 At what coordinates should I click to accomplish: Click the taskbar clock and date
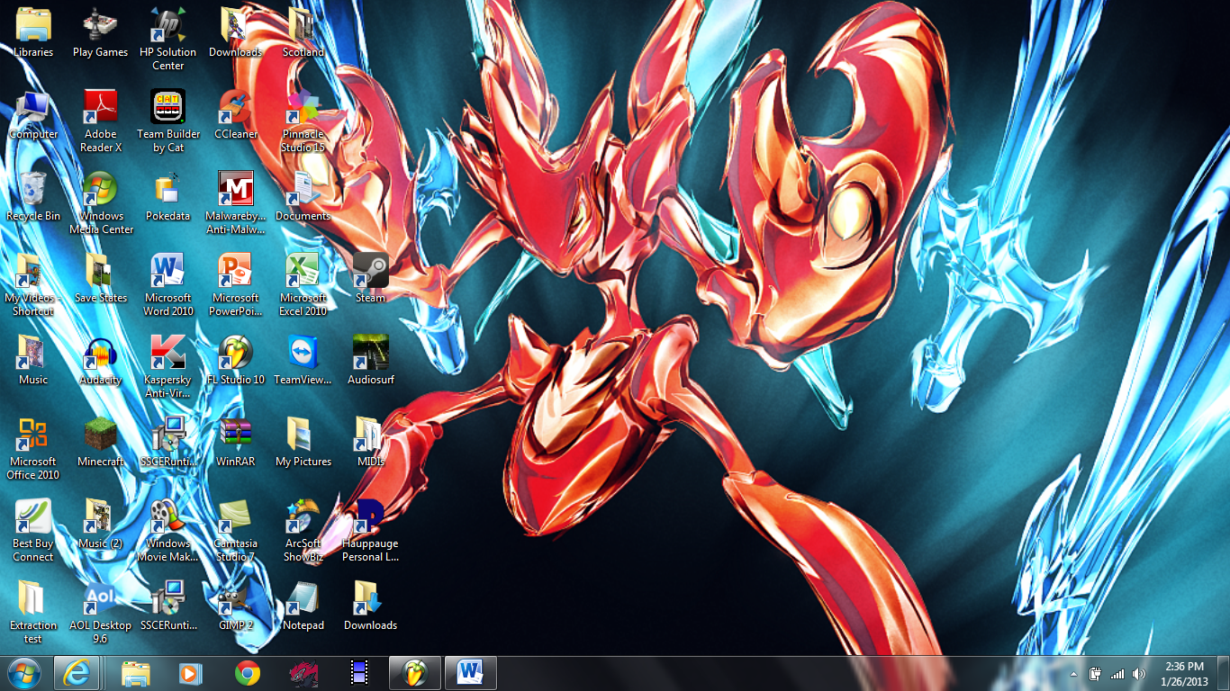(x=1184, y=673)
